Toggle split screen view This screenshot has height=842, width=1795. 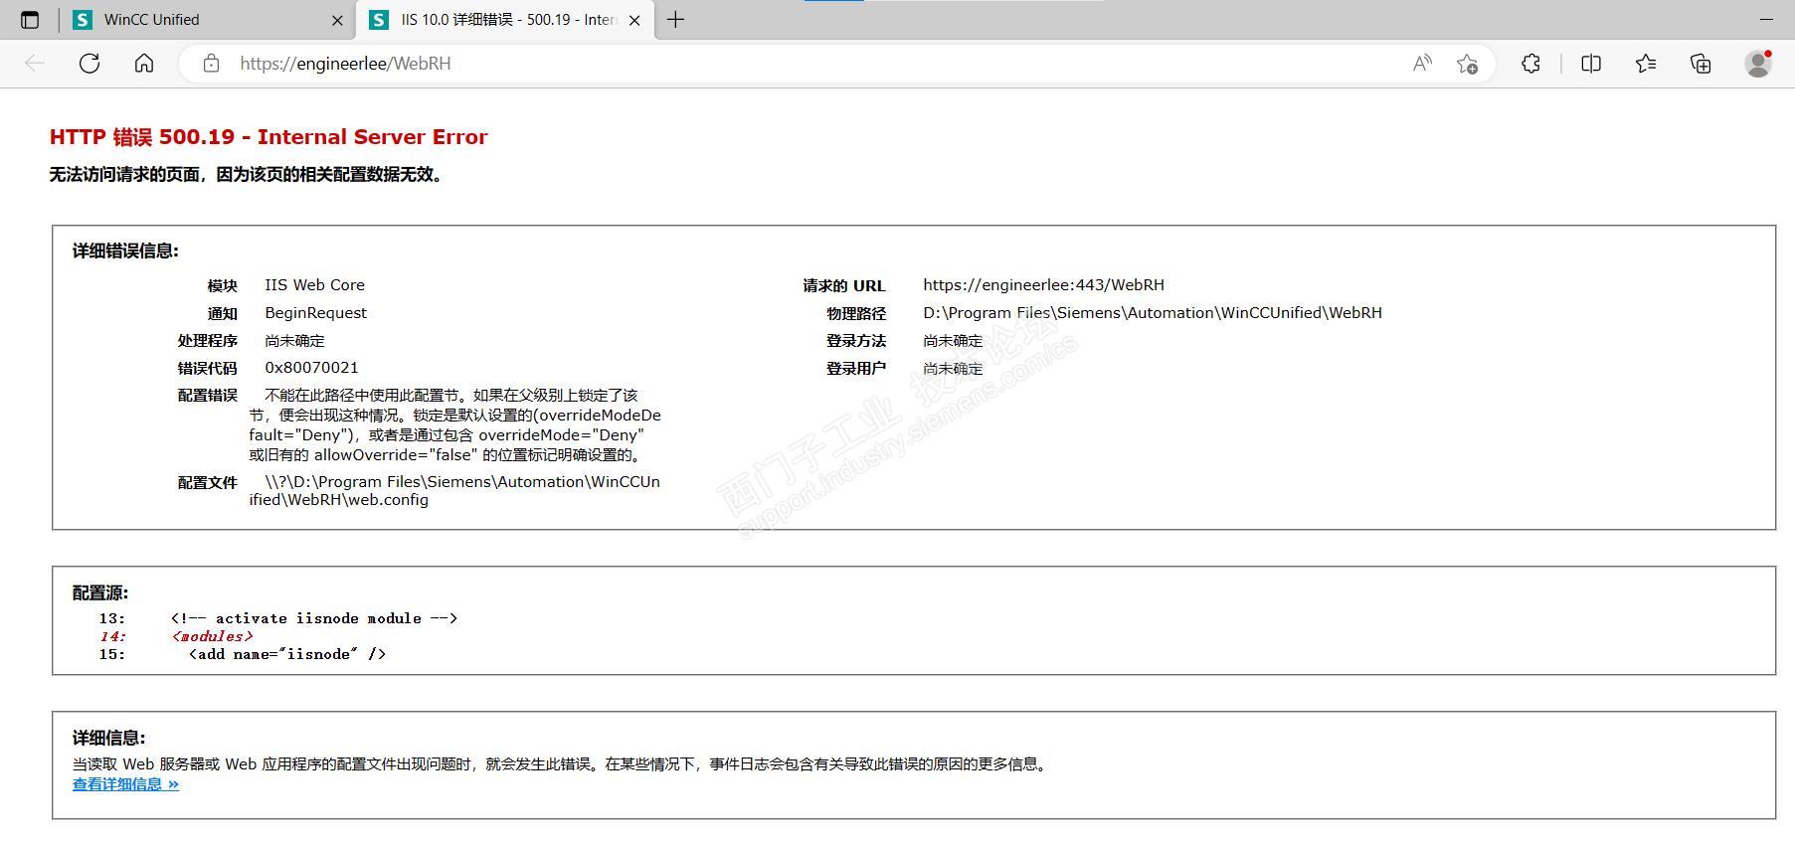(1591, 64)
